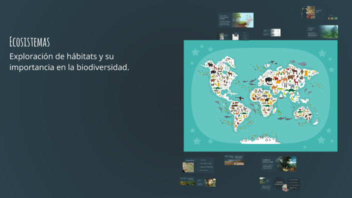Open the small white diagram slide above the map

pyautogui.click(x=272, y=32)
